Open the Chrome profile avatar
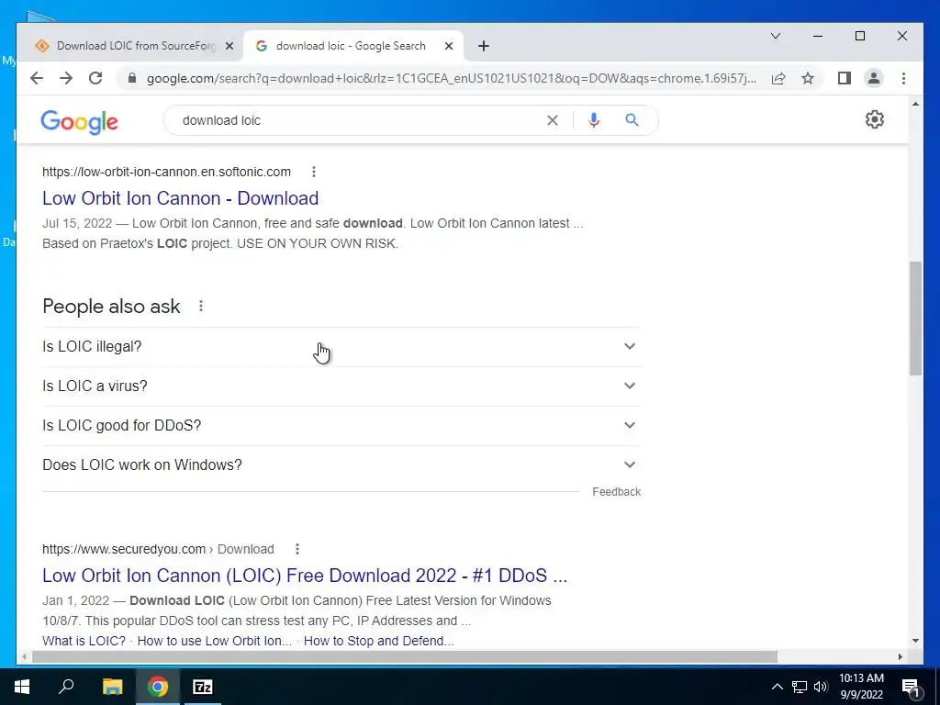The image size is (940, 705). pyautogui.click(x=874, y=78)
